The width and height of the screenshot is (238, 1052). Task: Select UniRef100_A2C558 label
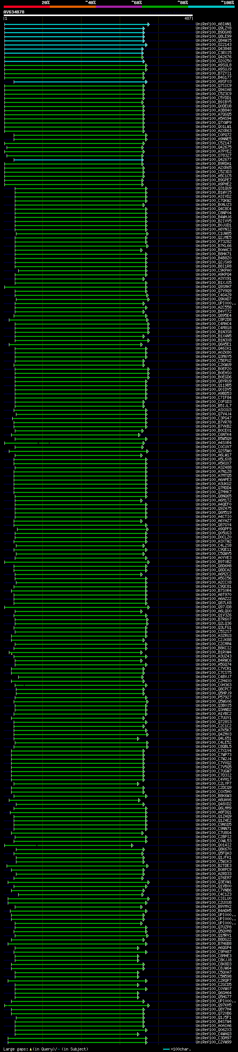[x=213, y=307]
